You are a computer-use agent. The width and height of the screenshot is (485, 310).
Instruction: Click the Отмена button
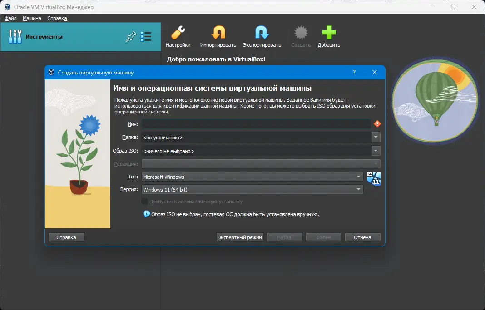(362, 237)
